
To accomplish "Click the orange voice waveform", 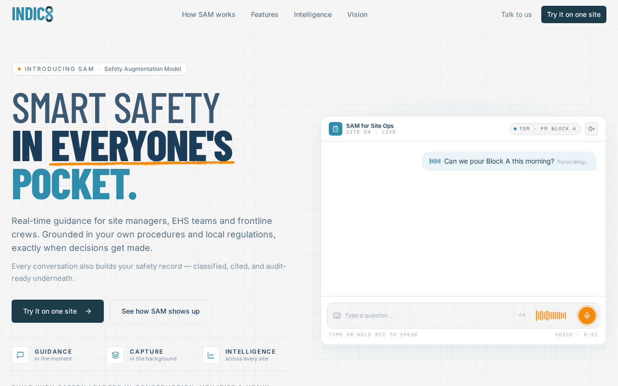I will click(x=551, y=316).
